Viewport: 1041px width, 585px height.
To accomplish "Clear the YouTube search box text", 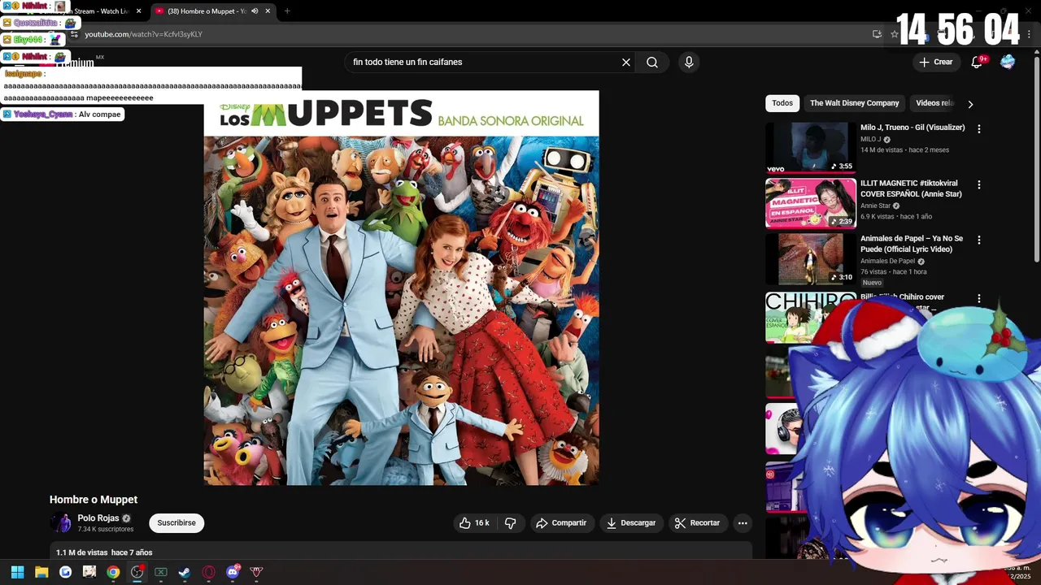I will (626, 63).
